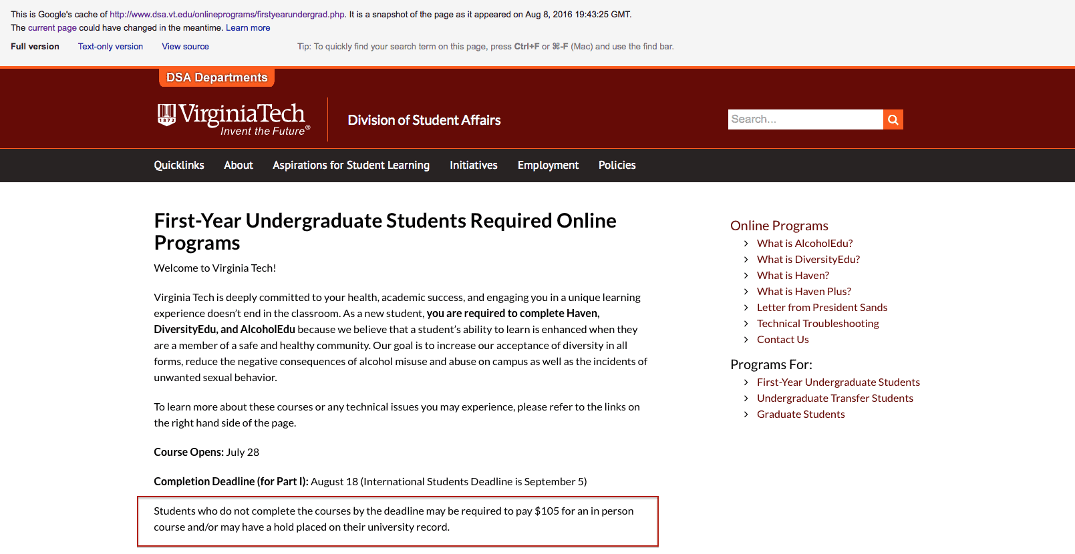The image size is (1075, 554).
Task: Open Letter from President Sands link
Action: point(822,308)
